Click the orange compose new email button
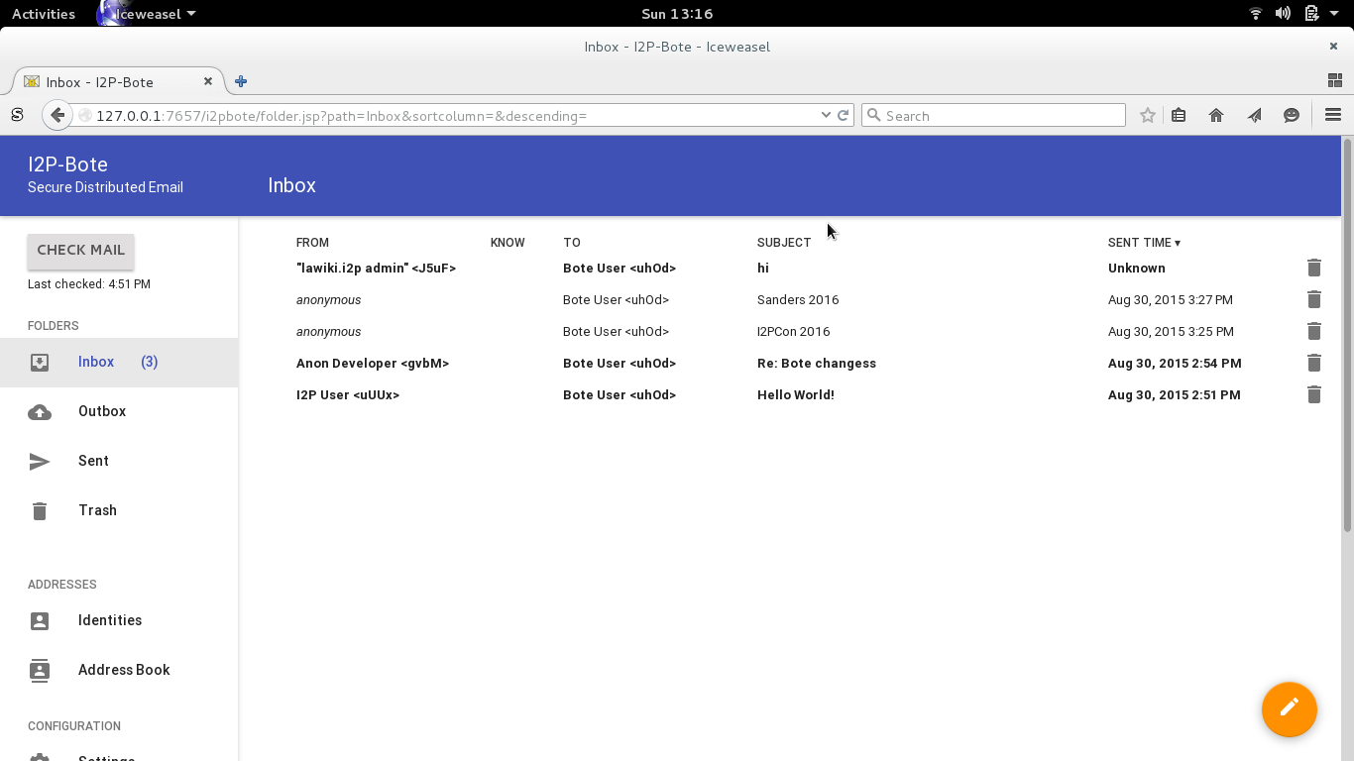The image size is (1354, 761). [1289, 708]
